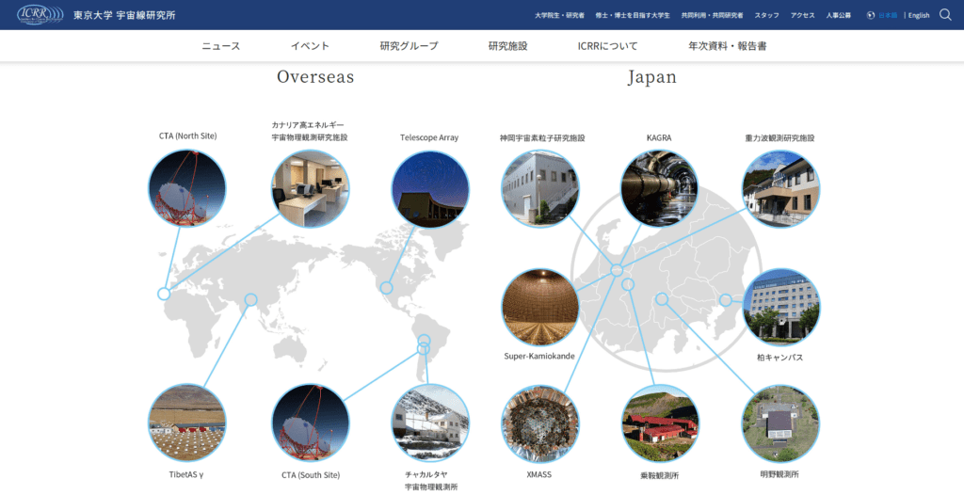The image size is (964, 495).
Task: Open the Super-Kamiokande detector image
Action: point(539,308)
